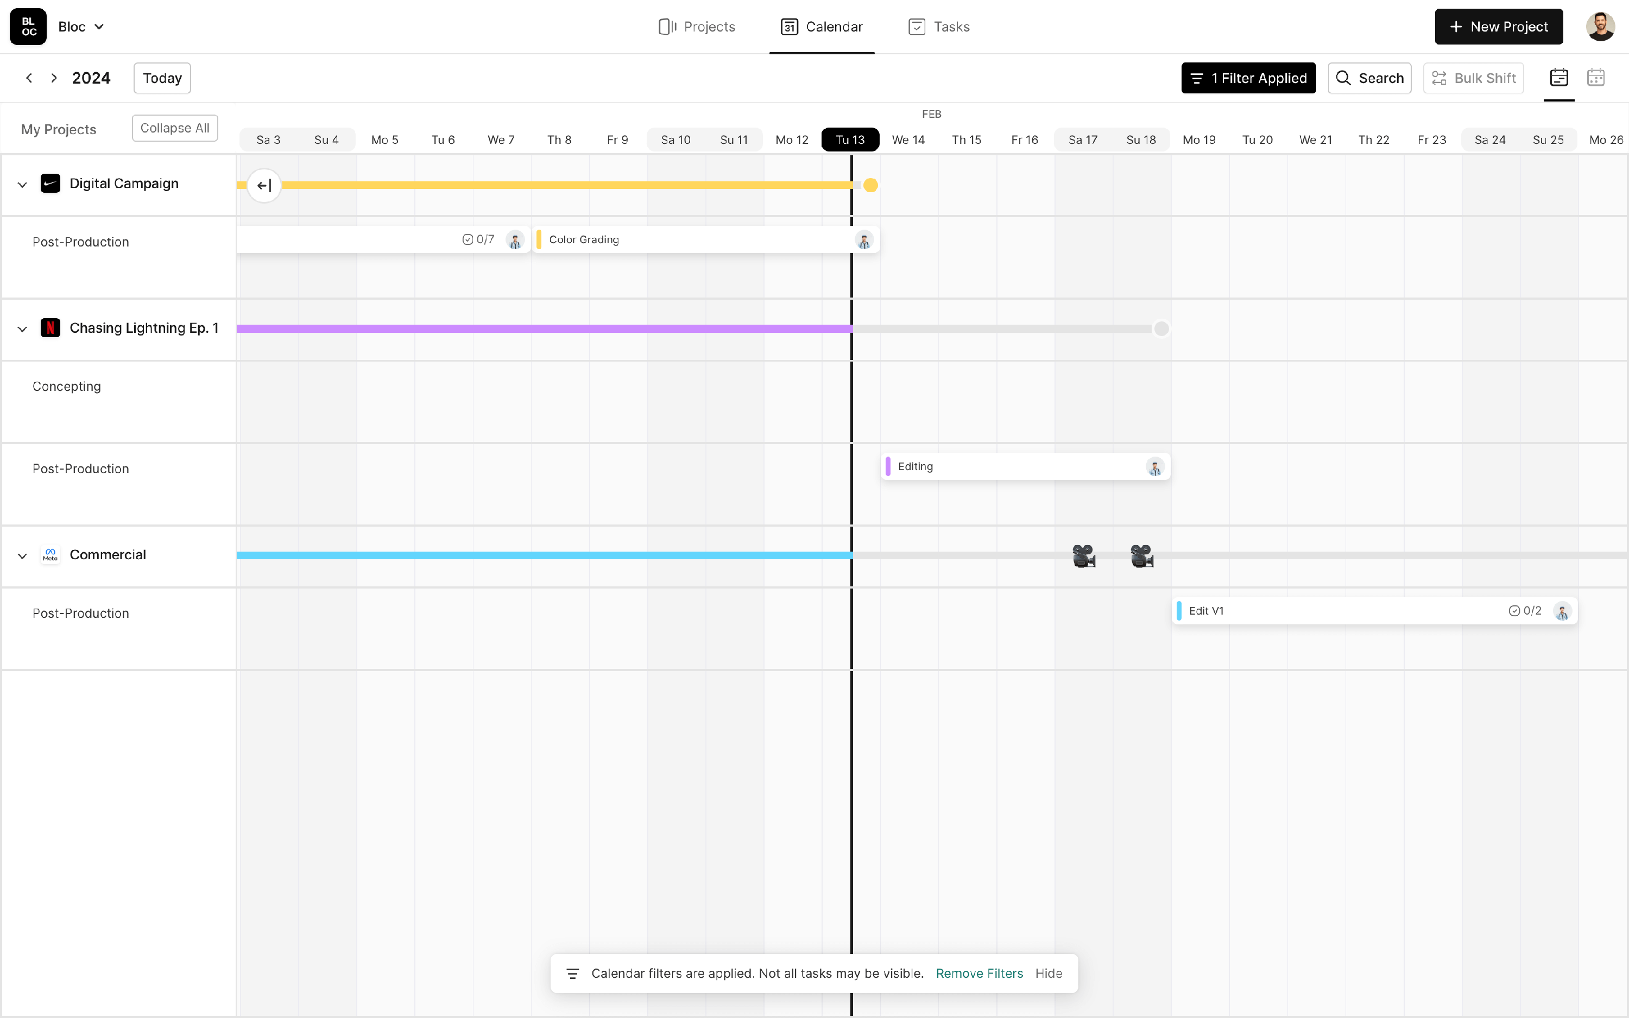Open the 1 Filter Applied toggle

click(1248, 78)
